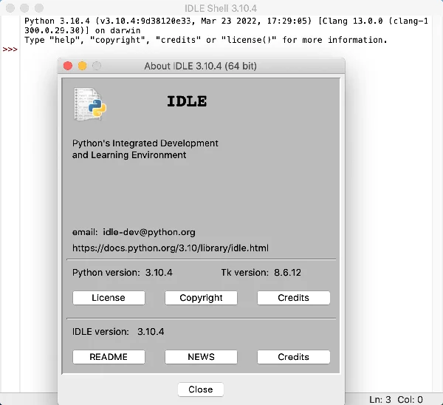Click the Tk version 8.6.12 label
The width and height of the screenshot is (443, 405).
click(x=261, y=273)
